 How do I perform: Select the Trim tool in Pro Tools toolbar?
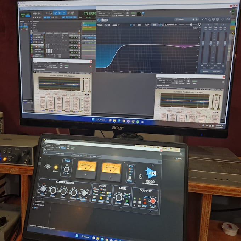point(55,13)
